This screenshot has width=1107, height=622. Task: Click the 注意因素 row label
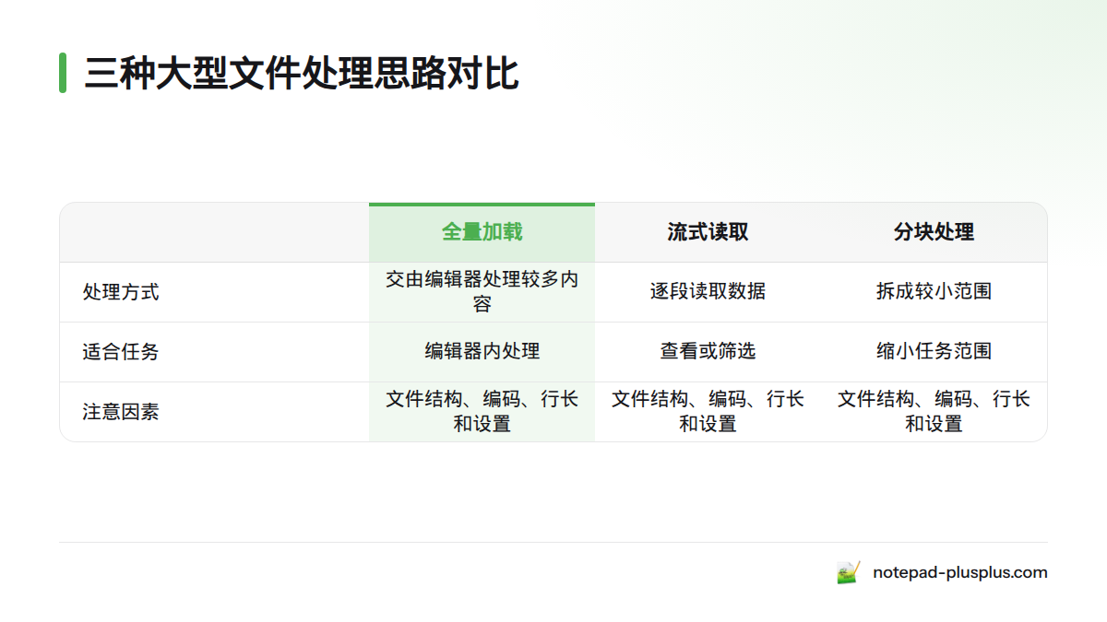[121, 412]
